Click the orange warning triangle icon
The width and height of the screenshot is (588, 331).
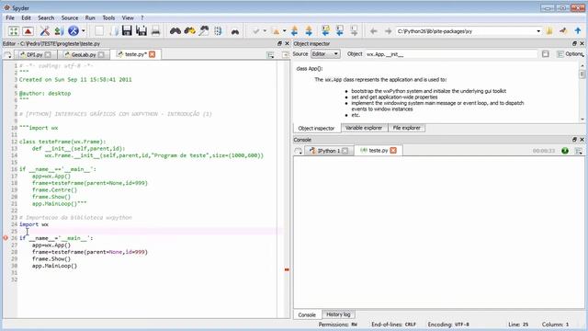pos(277,31)
